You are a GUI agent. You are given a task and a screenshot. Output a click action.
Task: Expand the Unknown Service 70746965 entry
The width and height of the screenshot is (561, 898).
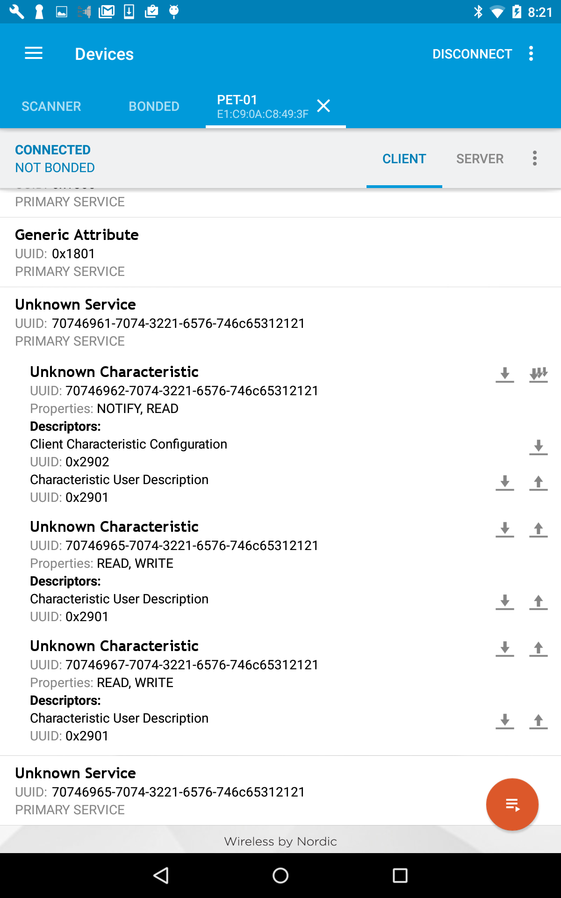[x=280, y=790]
